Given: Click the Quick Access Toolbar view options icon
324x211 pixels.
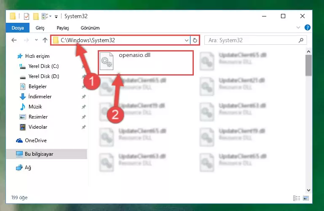Looking at the screenshot, I should pyautogui.click(x=46, y=16).
